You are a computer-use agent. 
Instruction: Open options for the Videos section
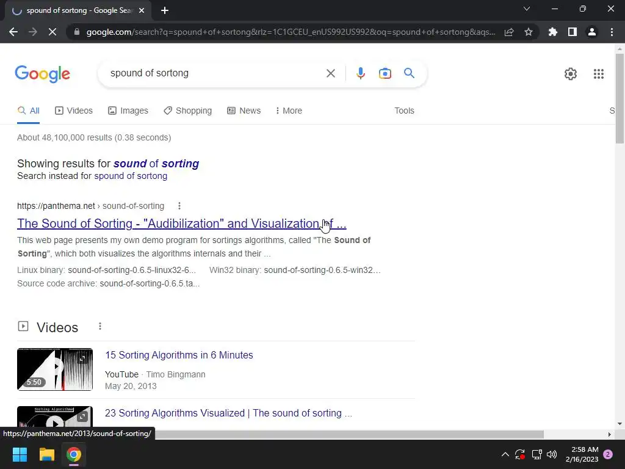[x=100, y=326]
